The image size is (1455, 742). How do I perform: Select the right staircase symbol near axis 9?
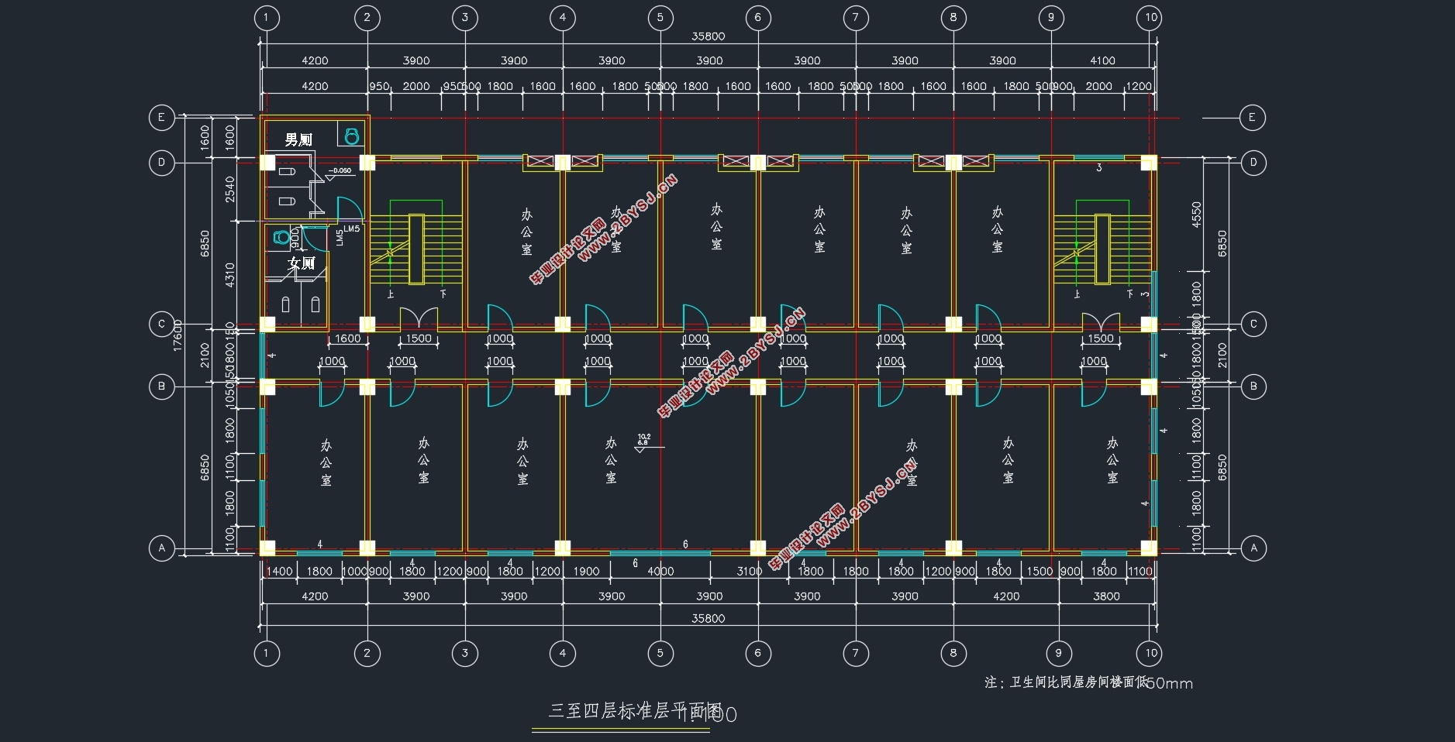point(1102,248)
